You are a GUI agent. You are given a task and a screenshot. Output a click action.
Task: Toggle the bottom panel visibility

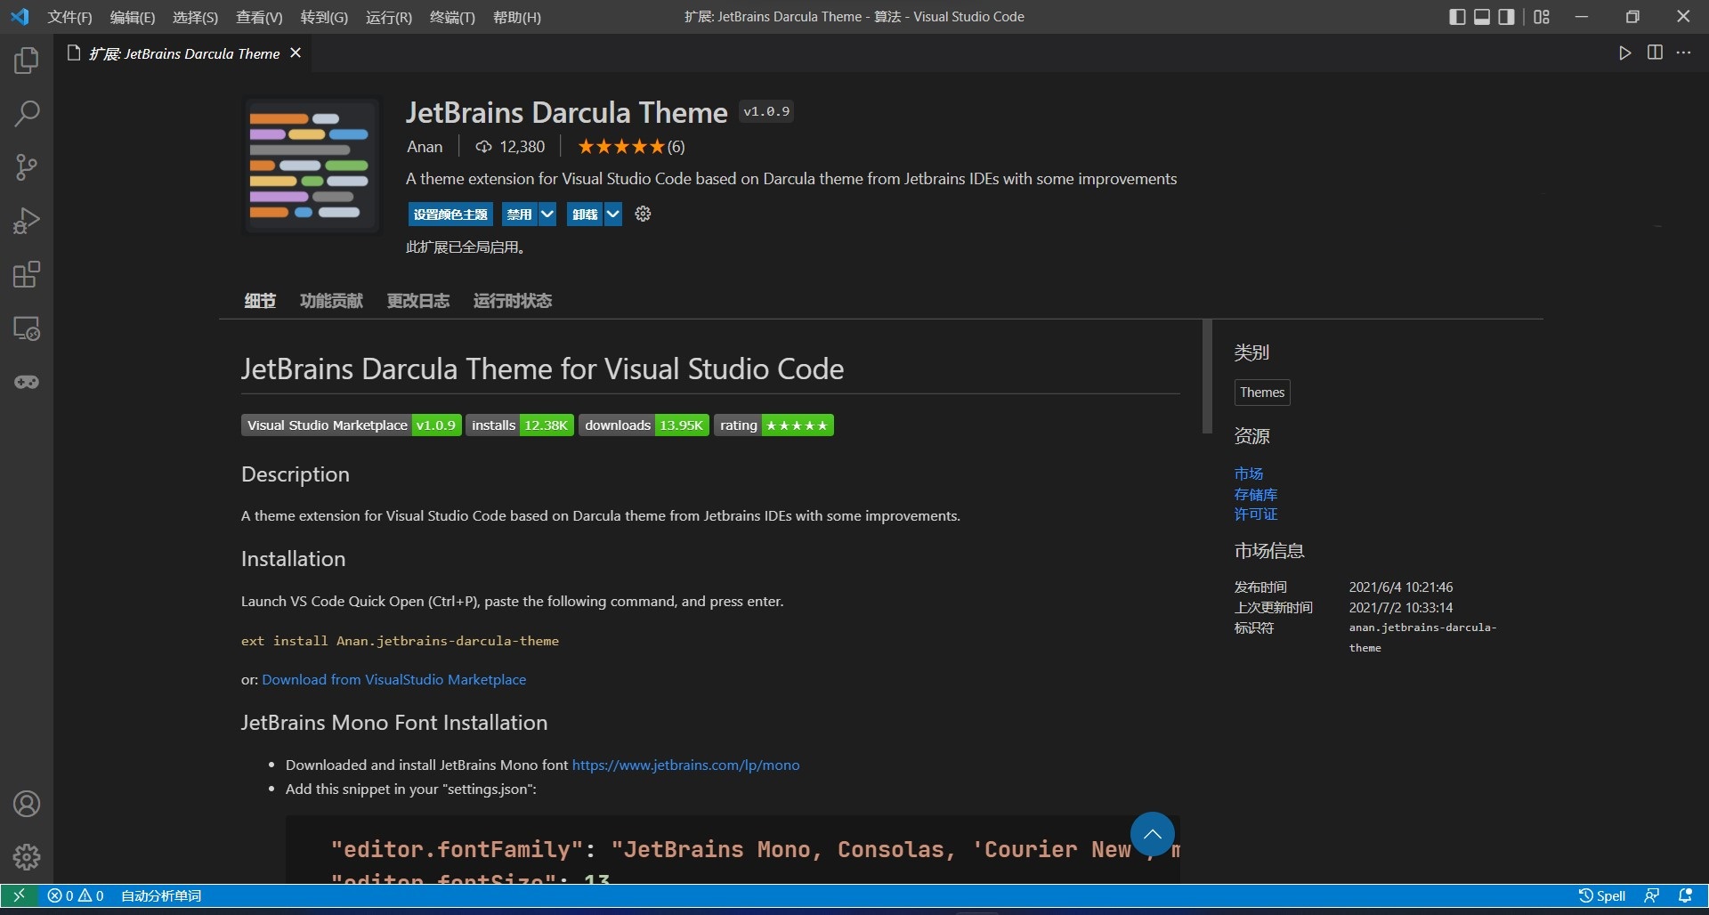click(x=1482, y=16)
